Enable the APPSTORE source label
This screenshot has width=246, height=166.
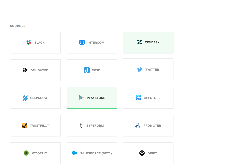tap(152, 98)
